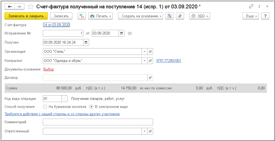Open the document structure icon
The width and height of the screenshot is (275, 141).
click(170, 16)
